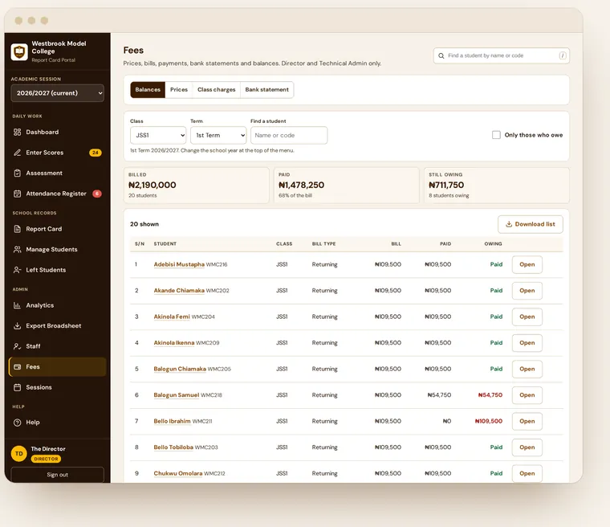
Task: Open Chukwu Omolara's fee record
Action: tap(527, 473)
